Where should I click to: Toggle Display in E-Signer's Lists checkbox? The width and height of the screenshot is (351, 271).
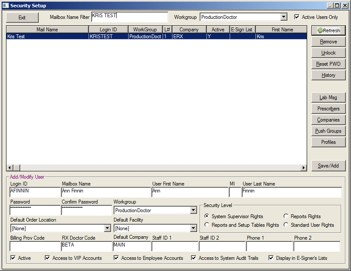click(x=271, y=258)
